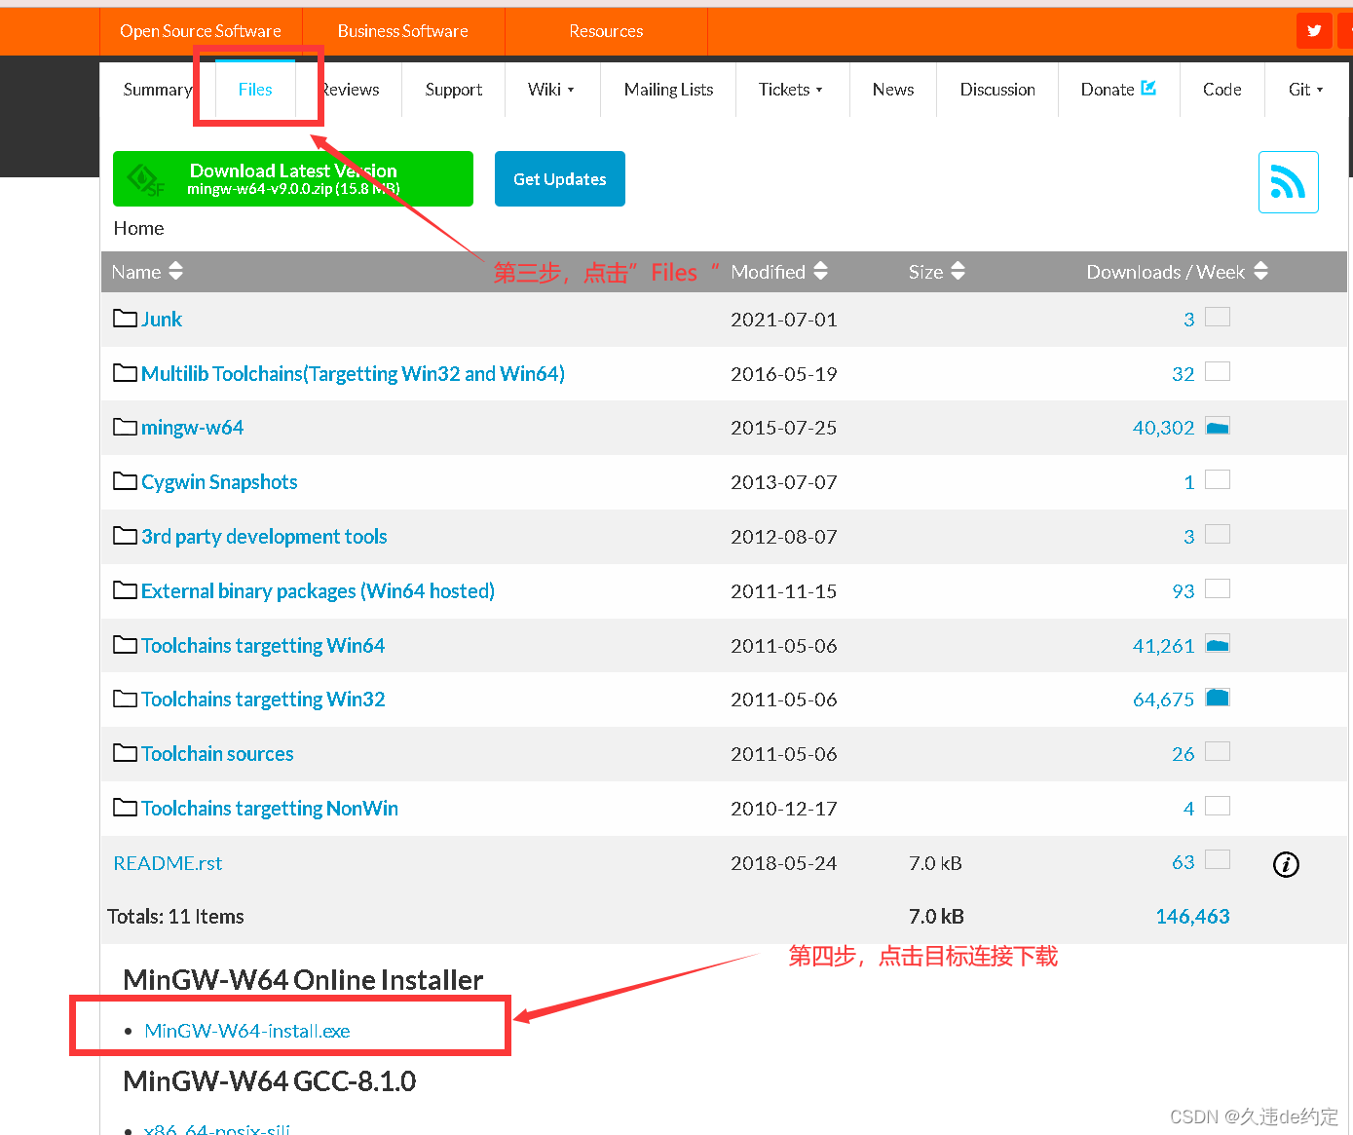This screenshot has width=1353, height=1135.
Task: Click the 40,302 weekly downloads number
Action: 1163,428
